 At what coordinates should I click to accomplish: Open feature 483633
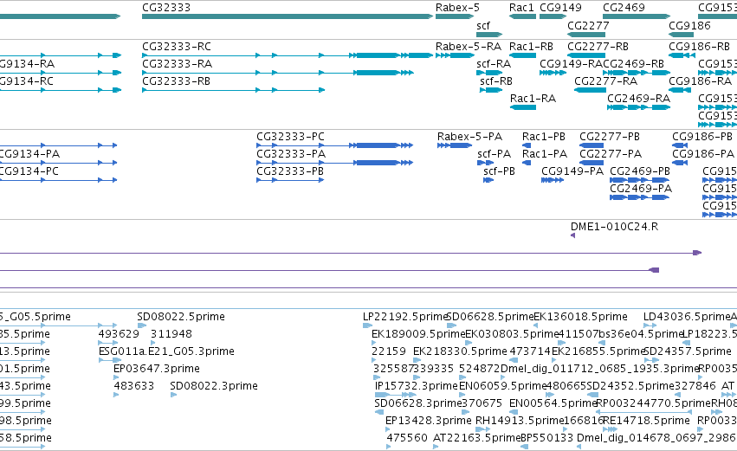click(x=134, y=386)
